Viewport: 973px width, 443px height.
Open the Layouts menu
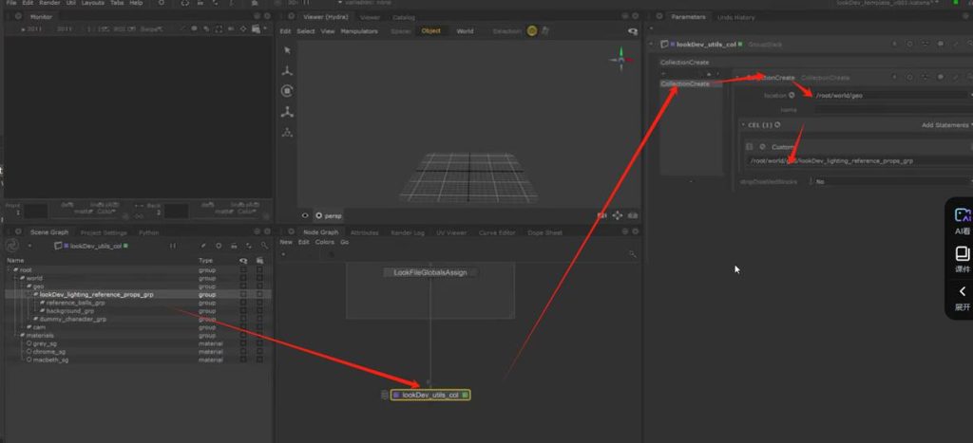coord(92,4)
